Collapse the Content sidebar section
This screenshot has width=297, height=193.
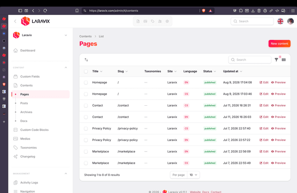(66, 67)
